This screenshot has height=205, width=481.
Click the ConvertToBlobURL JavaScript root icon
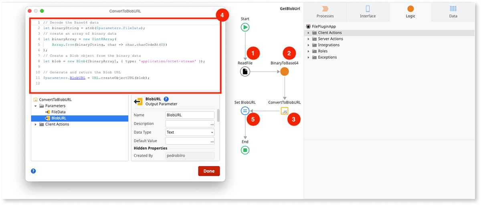coord(35,100)
